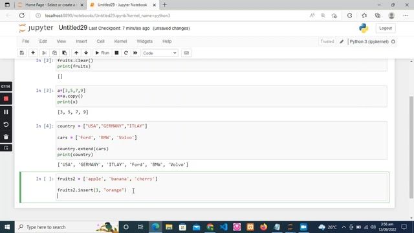
Task: Click the Logout button
Action: 386,28
